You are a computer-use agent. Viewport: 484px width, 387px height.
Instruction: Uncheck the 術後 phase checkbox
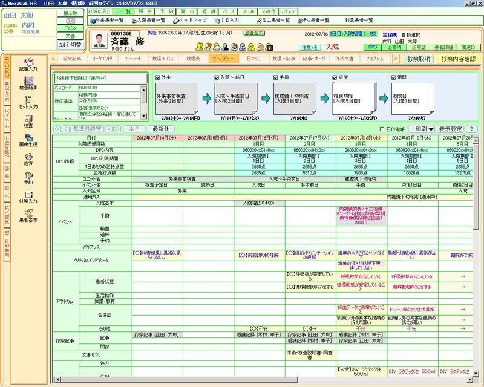(335, 77)
